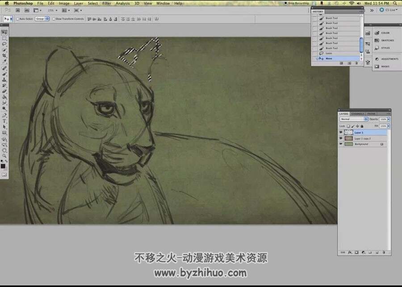Open the CS Live dropdown

click(389, 10)
